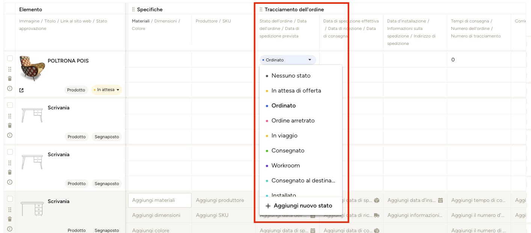
Task: Click the Segnaposto tag of first Scrivania
Action: [x=107, y=137]
